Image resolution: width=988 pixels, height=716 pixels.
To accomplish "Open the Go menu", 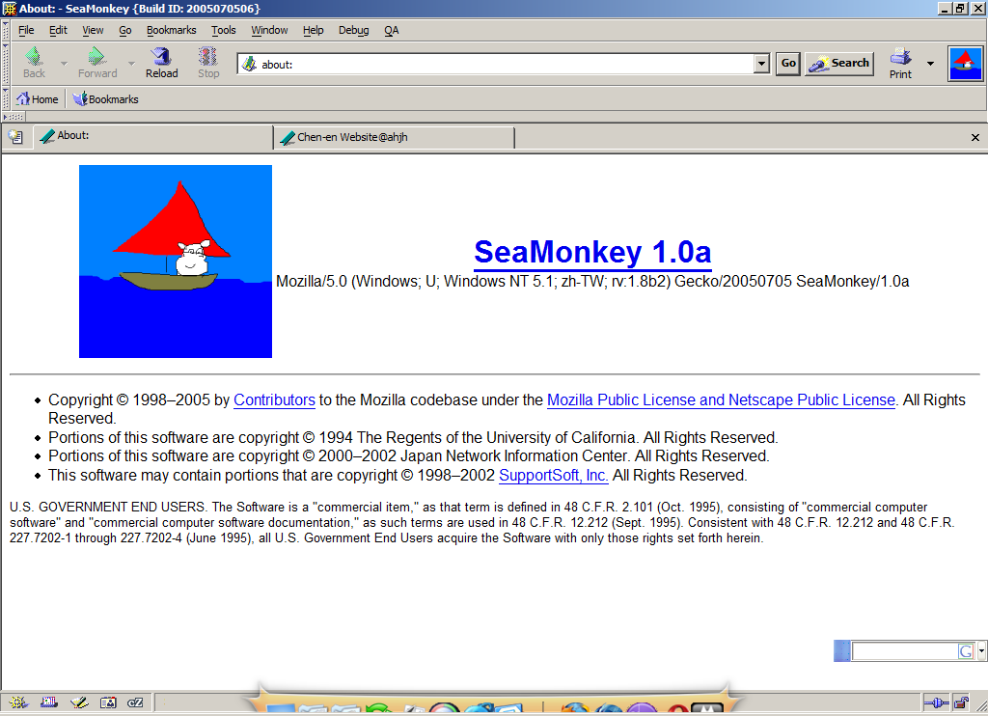I will (x=124, y=30).
